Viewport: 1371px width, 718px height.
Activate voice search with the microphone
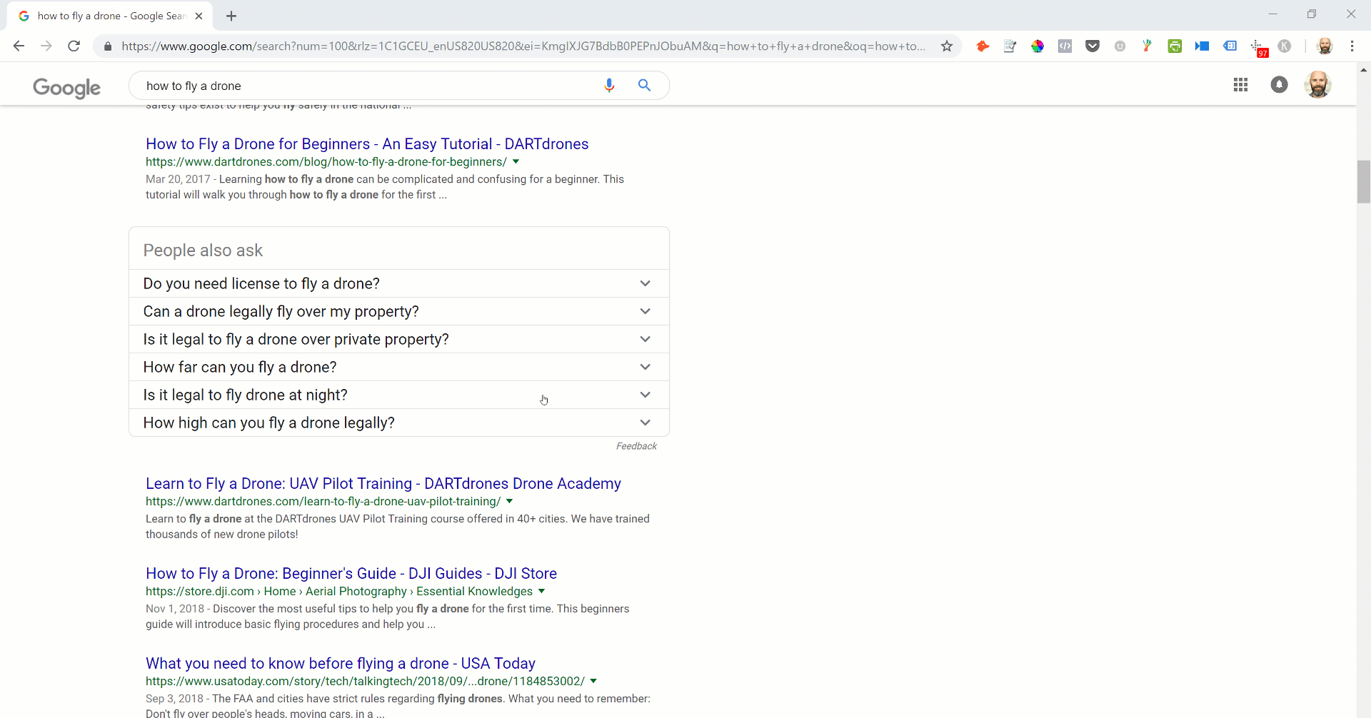click(x=610, y=85)
